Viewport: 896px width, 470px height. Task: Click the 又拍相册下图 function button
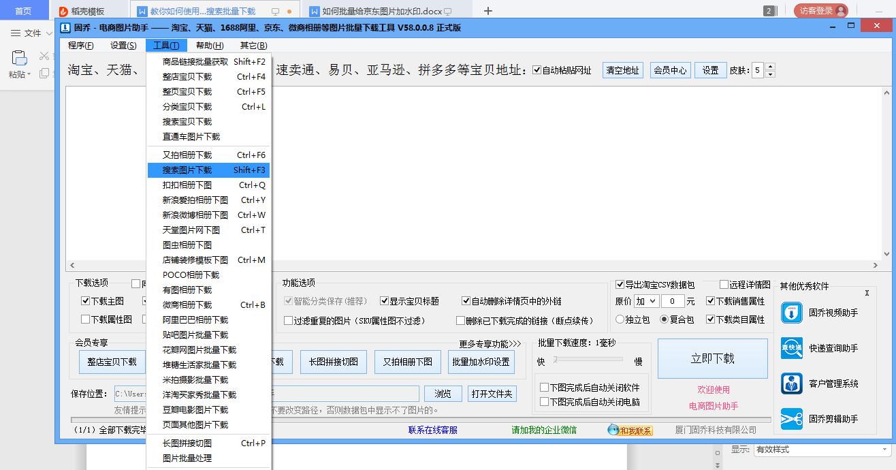[x=407, y=362]
